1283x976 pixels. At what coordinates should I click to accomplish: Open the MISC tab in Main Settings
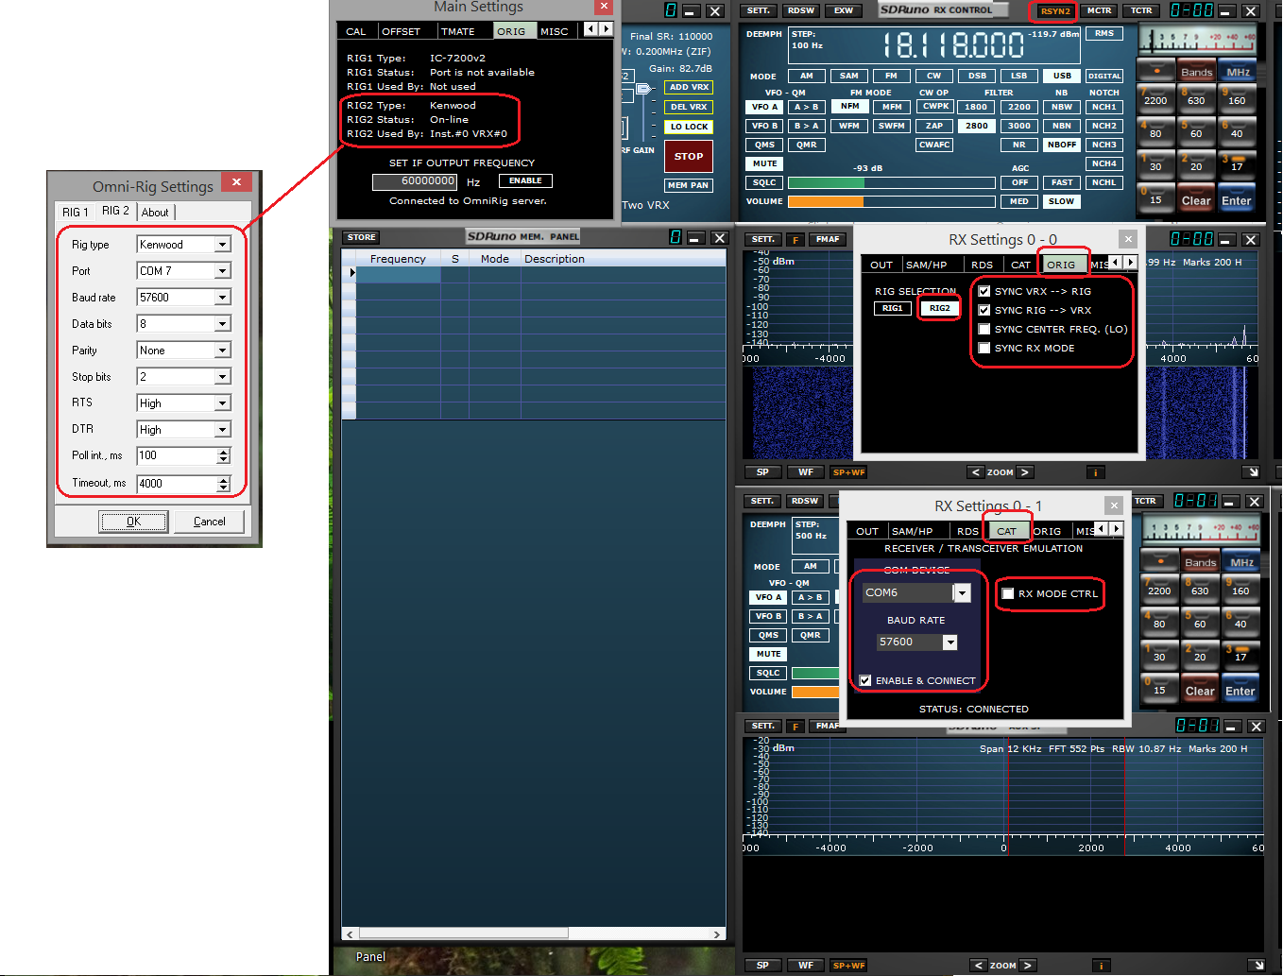pyautogui.click(x=555, y=31)
